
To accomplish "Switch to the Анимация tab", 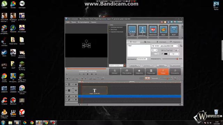I will coord(161,42).
